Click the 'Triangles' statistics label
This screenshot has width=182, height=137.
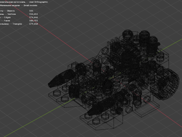click(17, 24)
